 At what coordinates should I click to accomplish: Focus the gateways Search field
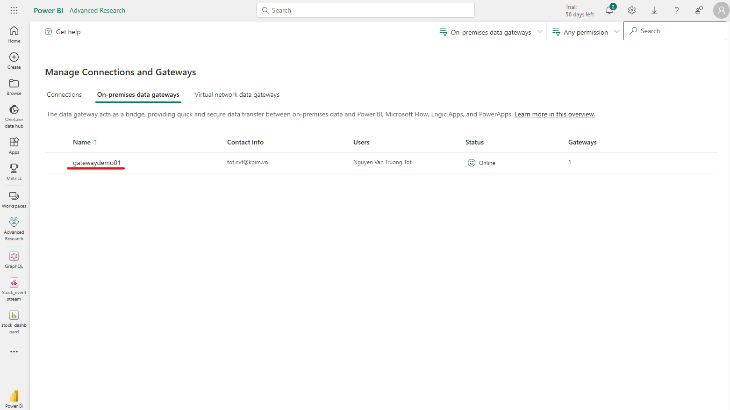coord(675,31)
